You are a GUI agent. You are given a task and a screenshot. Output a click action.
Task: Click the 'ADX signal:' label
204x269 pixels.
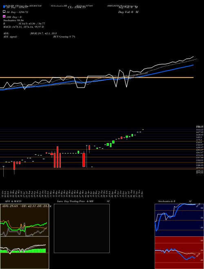click(10, 37)
